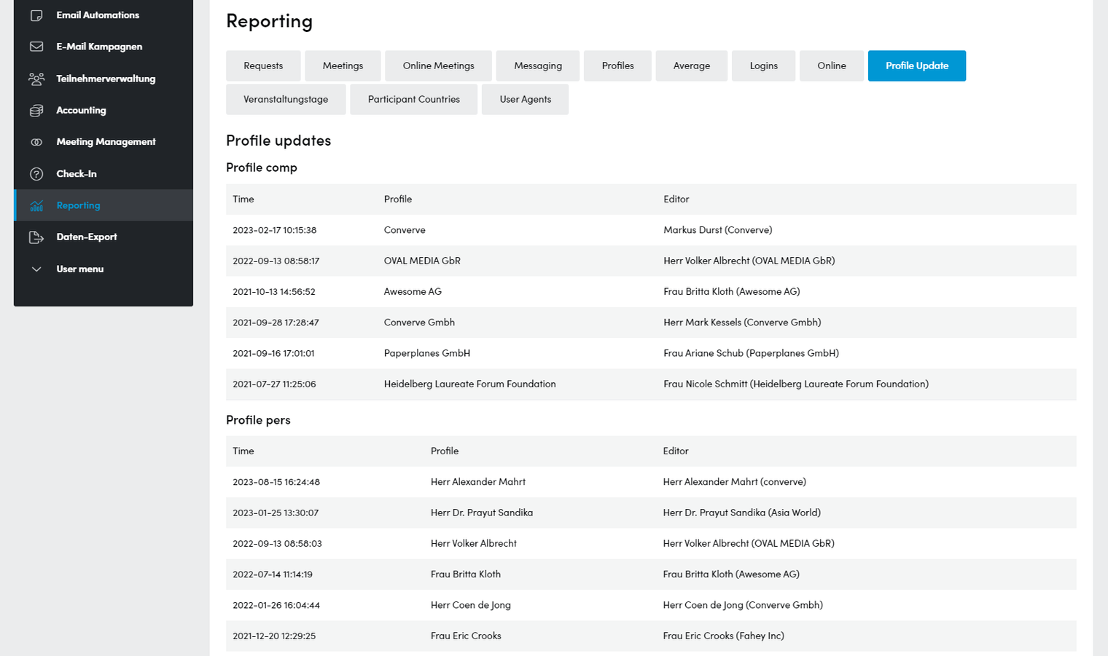Click the Herr Coen de Jong profile cell
Viewport: 1108px width, 656px height.
pyautogui.click(x=471, y=605)
